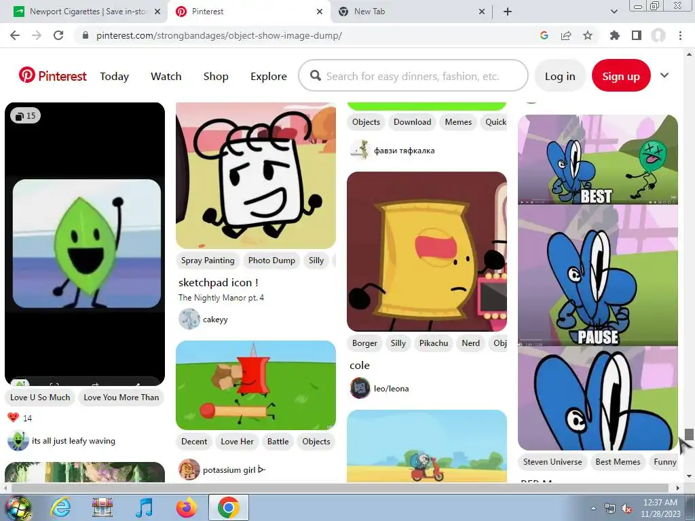Click the taskbar clock showing 12:37 AM
Image resolution: width=695 pixels, height=521 pixels.
660,508
